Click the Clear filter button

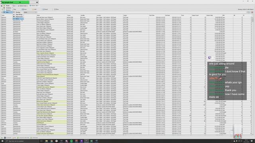15,10
